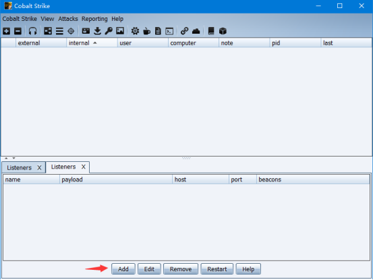This screenshot has width=373, height=280.
Task: Sort listeners by name column
Action: 32,179
